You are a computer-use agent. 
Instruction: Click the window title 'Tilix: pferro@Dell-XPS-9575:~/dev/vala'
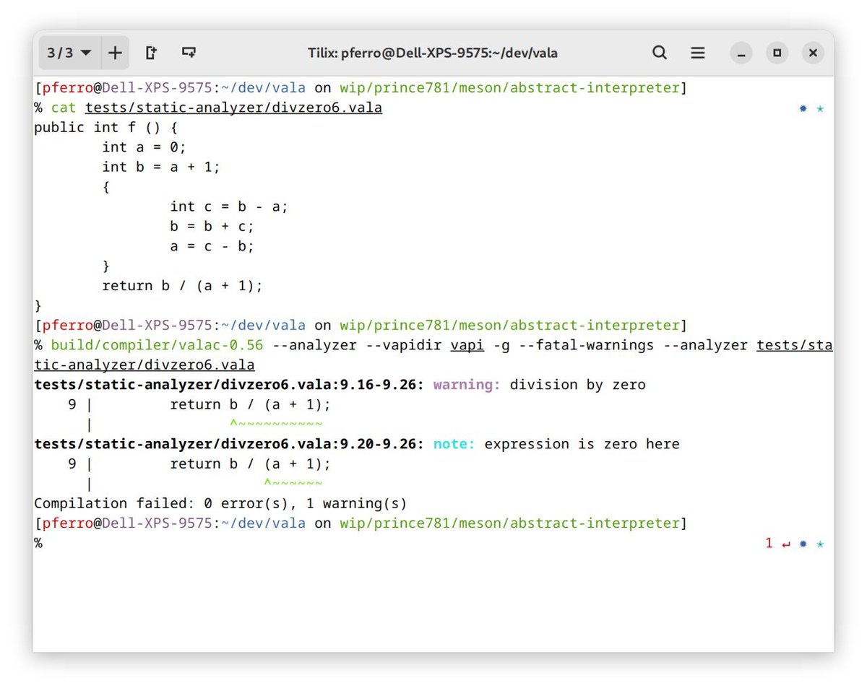[433, 53]
